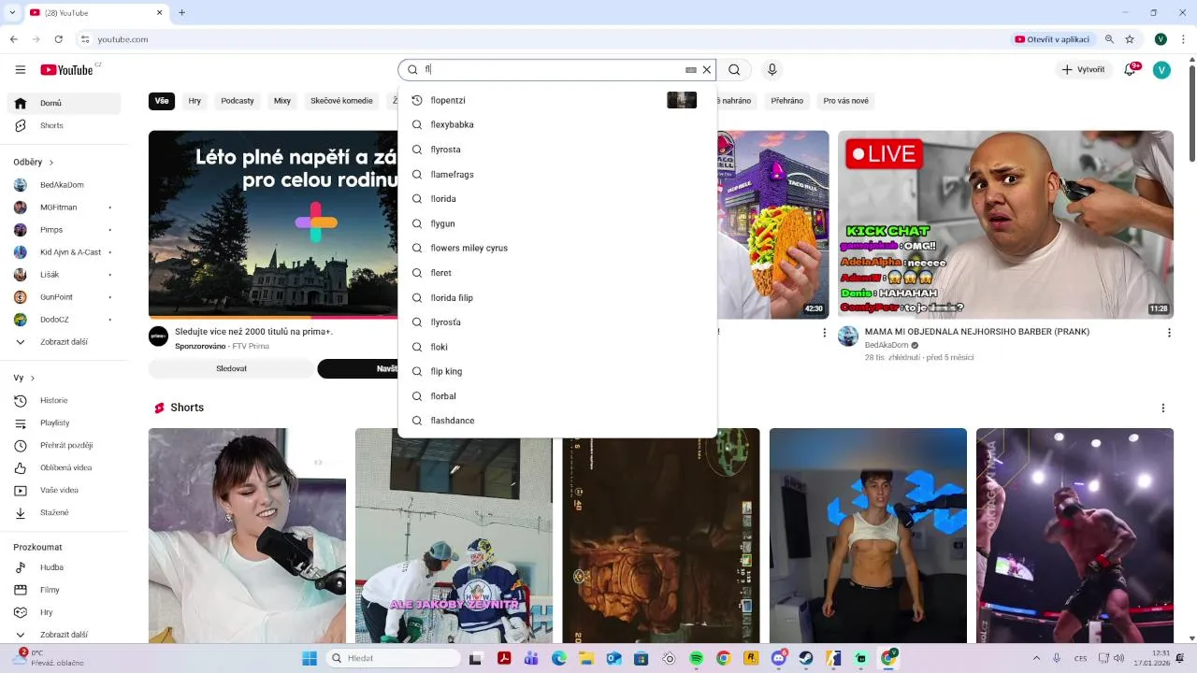This screenshot has width=1197, height=673.
Task: Open the on-screen keyboard icon in search
Action: (x=691, y=70)
